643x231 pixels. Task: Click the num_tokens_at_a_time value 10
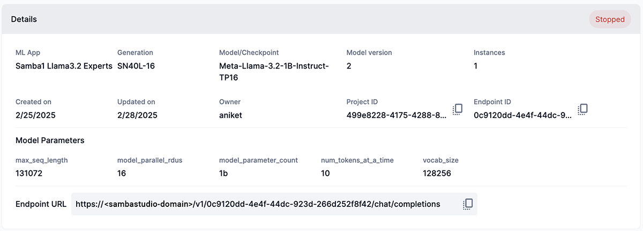325,174
